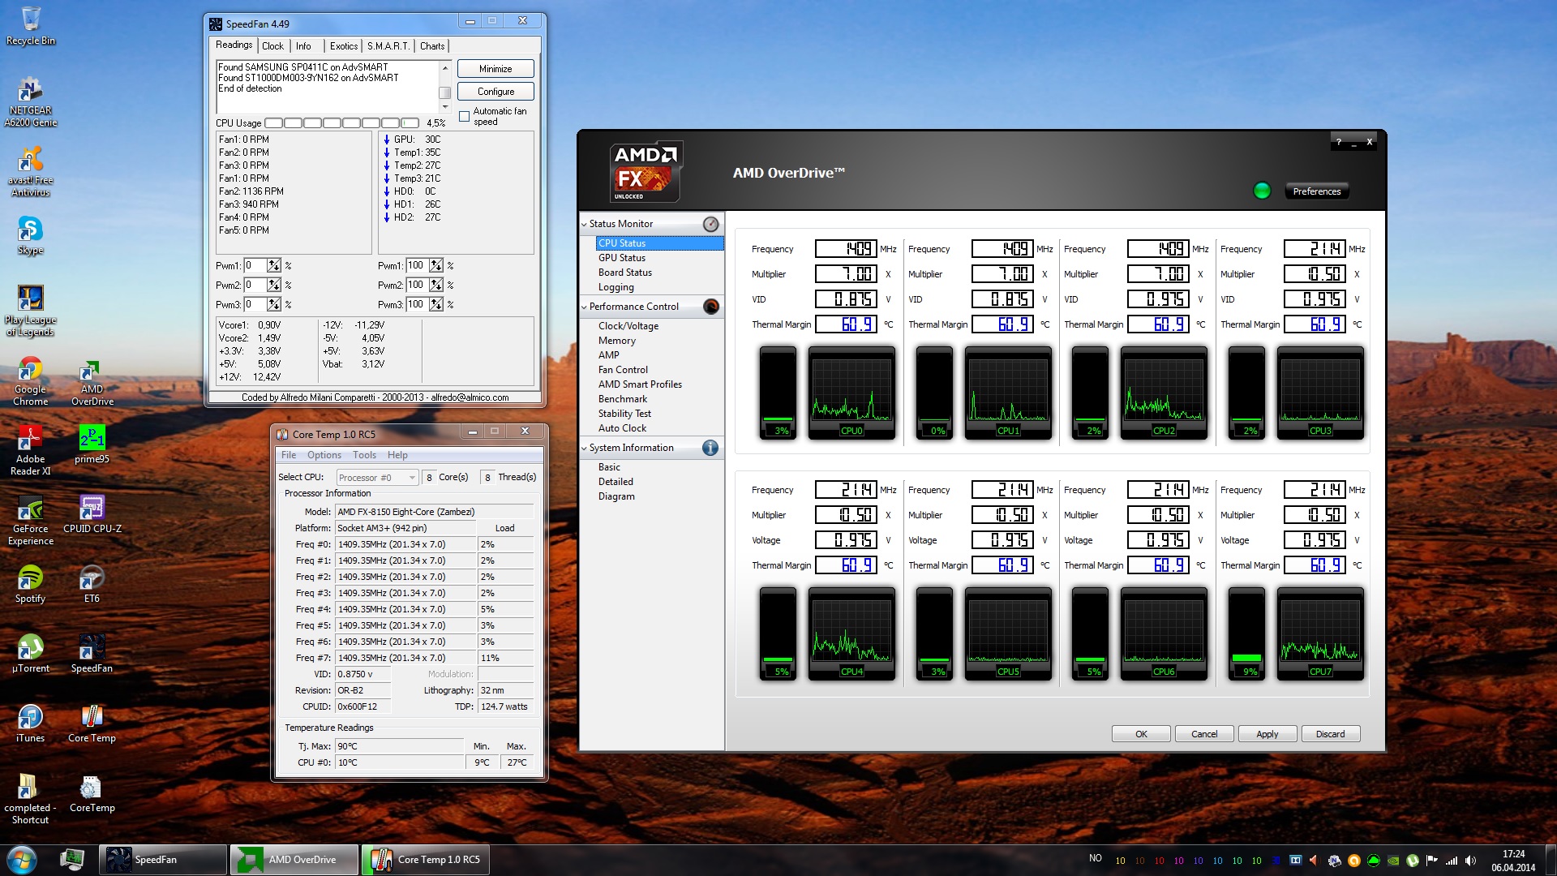The height and width of the screenshot is (876, 1557).
Task: Open µTorrent desktop icon
Action: (30, 654)
